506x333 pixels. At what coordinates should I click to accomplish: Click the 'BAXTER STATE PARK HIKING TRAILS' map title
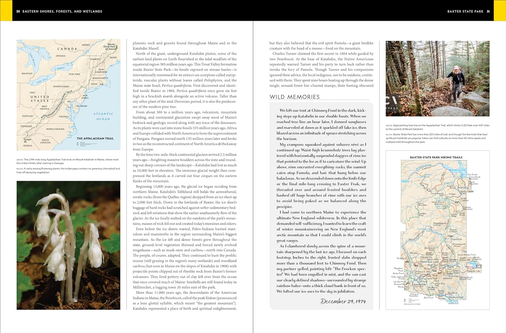[x=436, y=157]
